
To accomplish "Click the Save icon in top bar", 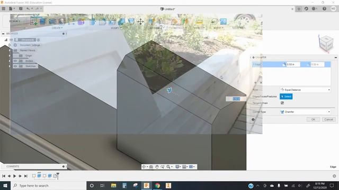I will [21, 8].
